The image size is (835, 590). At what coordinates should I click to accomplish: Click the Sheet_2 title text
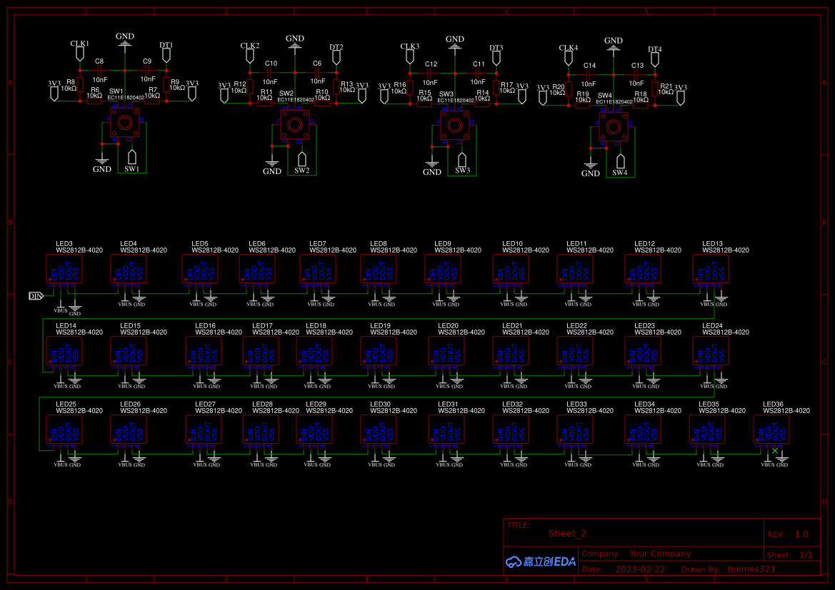pos(567,534)
